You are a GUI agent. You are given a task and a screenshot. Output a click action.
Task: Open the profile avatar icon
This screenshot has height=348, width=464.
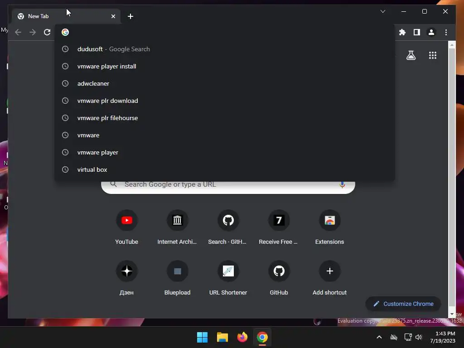point(431,32)
